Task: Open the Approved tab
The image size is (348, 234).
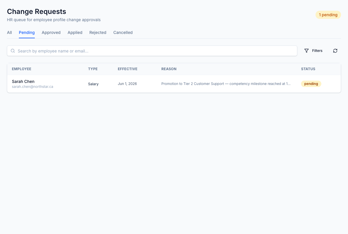Action: (x=51, y=32)
